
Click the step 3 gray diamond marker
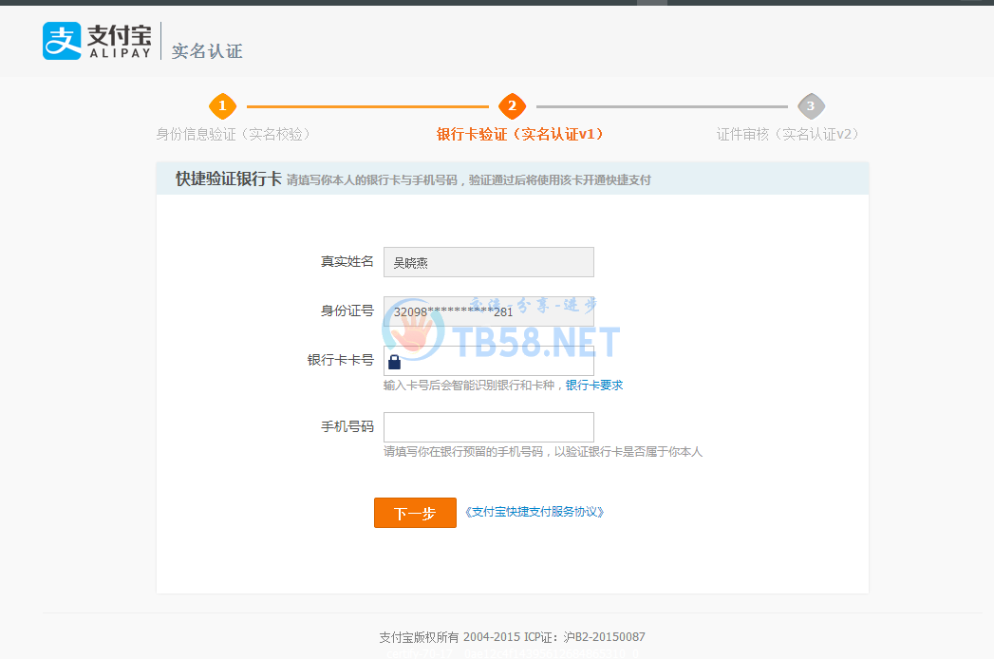[810, 105]
